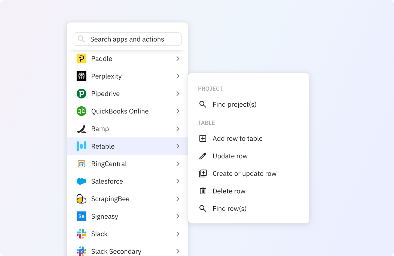Click the trash icon beside Delete row
This screenshot has height=256, width=394.
click(x=203, y=191)
